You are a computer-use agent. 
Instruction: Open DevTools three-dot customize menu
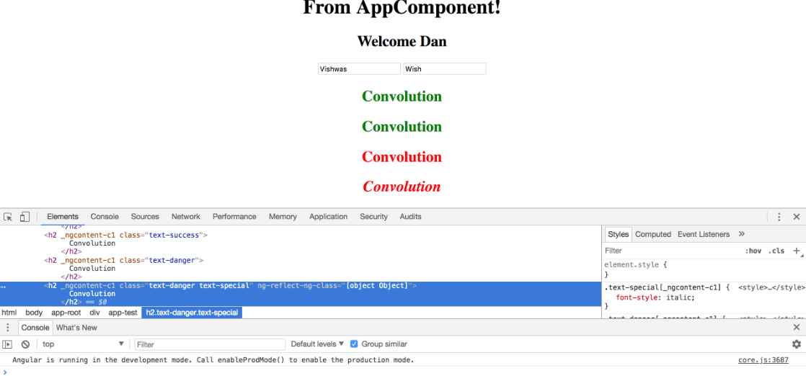tap(779, 217)
